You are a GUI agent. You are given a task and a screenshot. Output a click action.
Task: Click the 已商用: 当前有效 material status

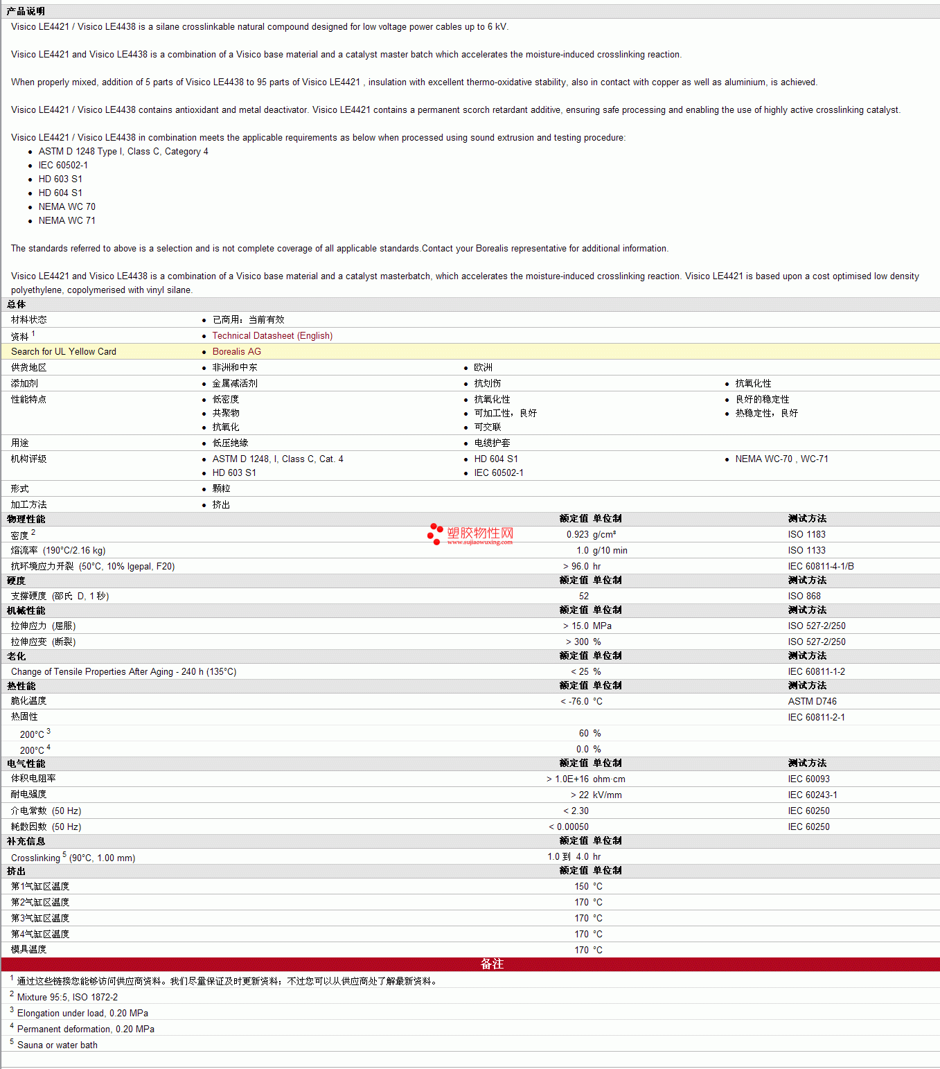pyautogui.click(x=248, y=319)
